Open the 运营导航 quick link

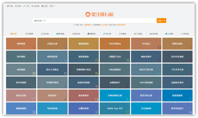click(x=87, y=25)
